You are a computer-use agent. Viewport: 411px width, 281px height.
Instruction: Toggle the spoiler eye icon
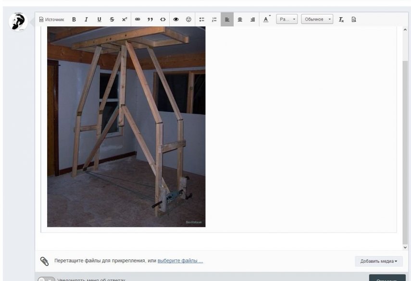pyautogui.click(x=176, y=20)
